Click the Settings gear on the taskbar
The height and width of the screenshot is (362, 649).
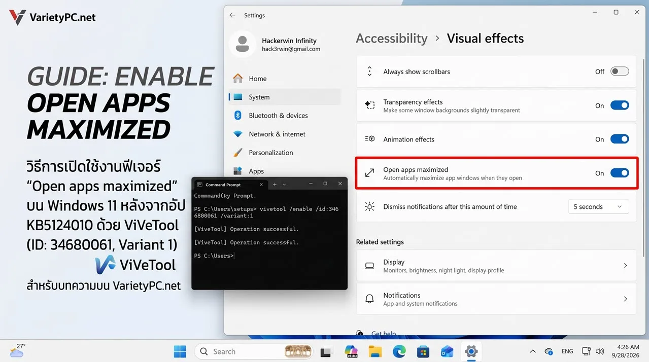click(471, 351)
